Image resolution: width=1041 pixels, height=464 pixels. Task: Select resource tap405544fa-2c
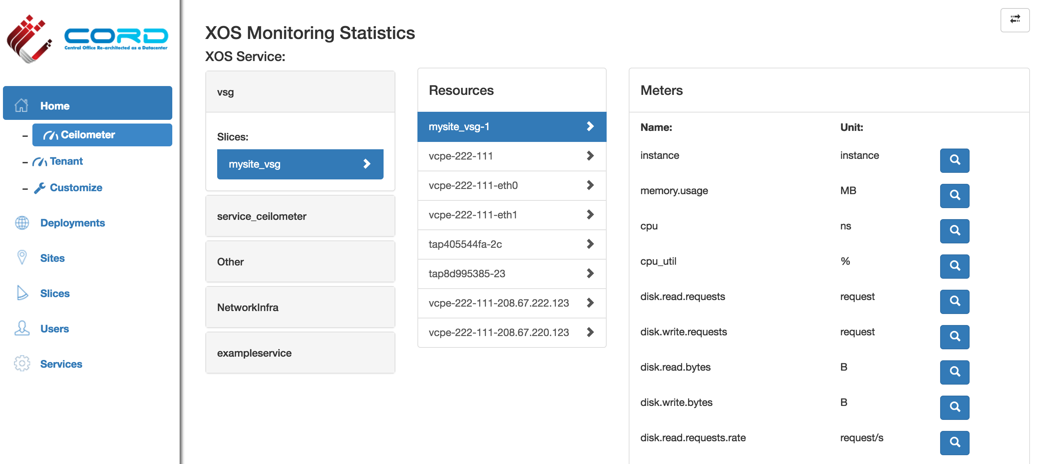point(512,245)
